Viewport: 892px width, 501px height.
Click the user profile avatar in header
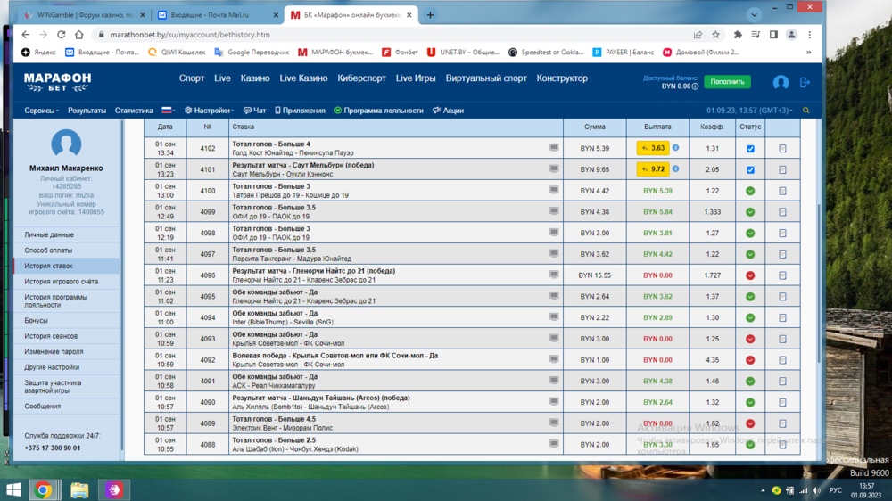780,82
